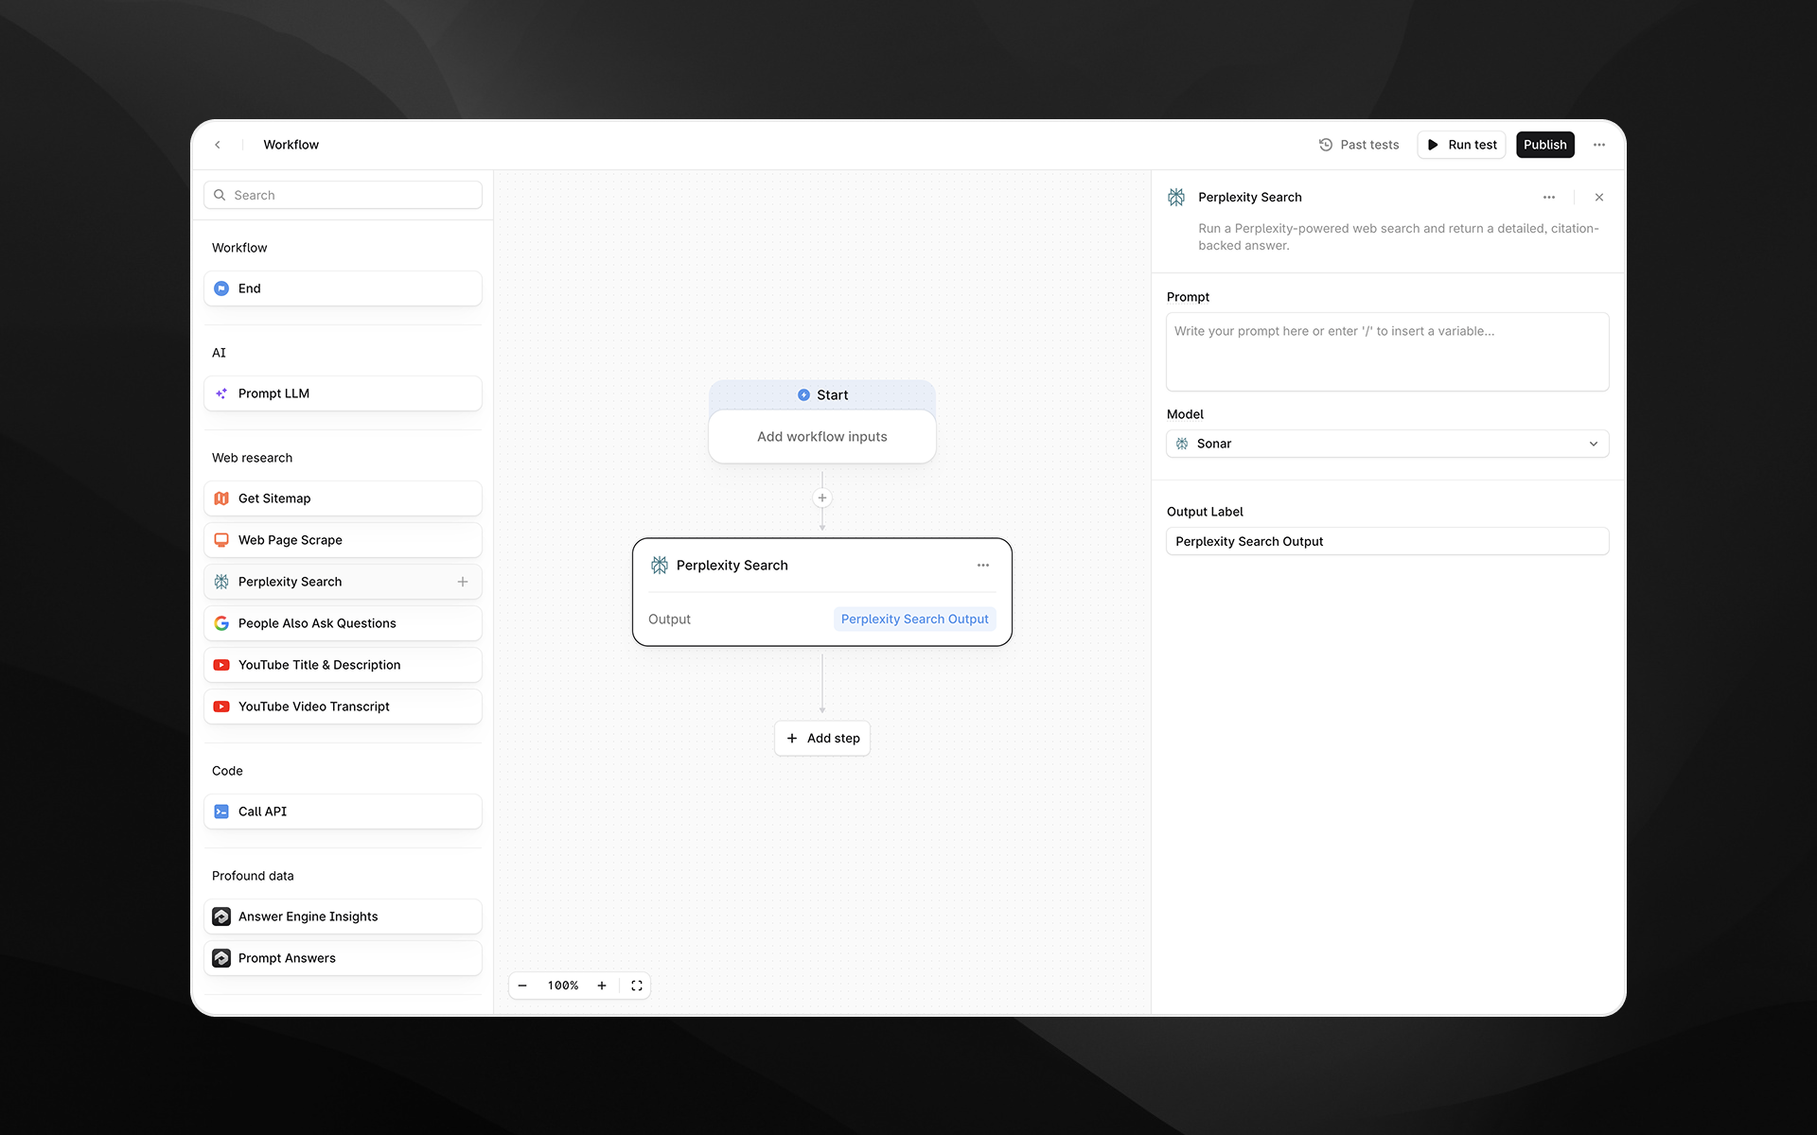Viewport: 1817px width, 1135px height.
Task: Click the Profound data section heading
Action: [x=253, y=876]
